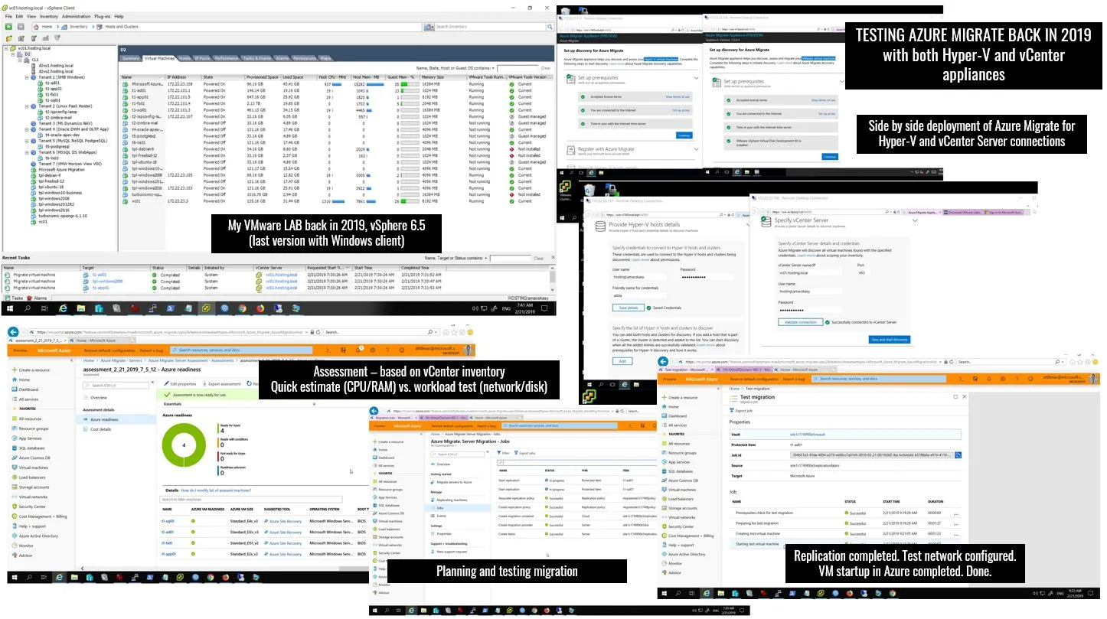Click the Security Center icon in assessment portal sidebar
Screen dimensions: 1107x619
(14, 507)
